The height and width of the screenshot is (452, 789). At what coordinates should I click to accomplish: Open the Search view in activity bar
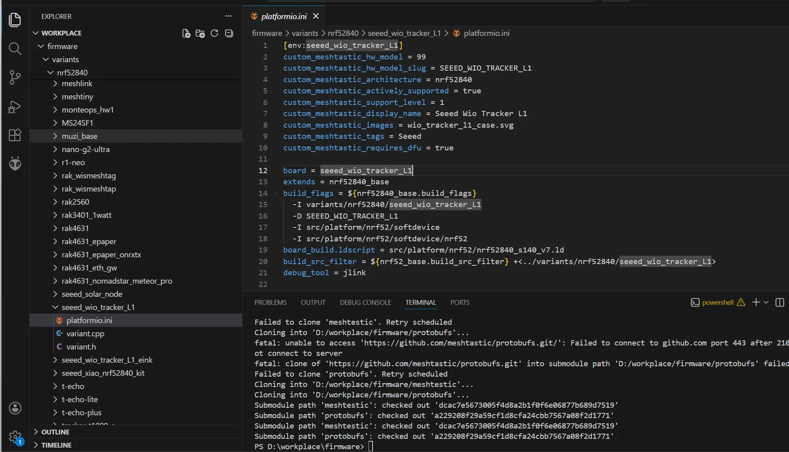tap(15, 49)
